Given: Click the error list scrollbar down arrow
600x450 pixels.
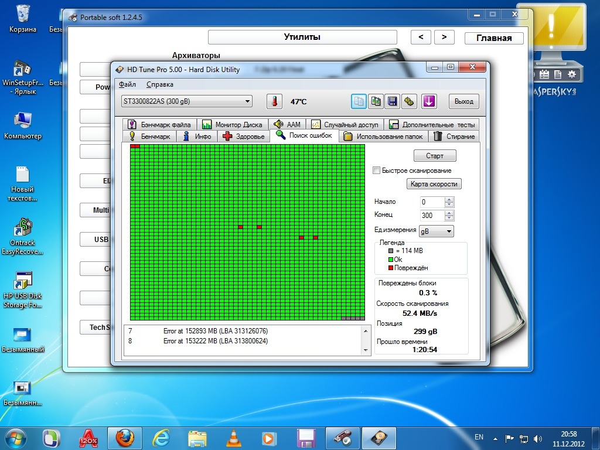Looking at the screenshot, I should click(x=366, y=350).
